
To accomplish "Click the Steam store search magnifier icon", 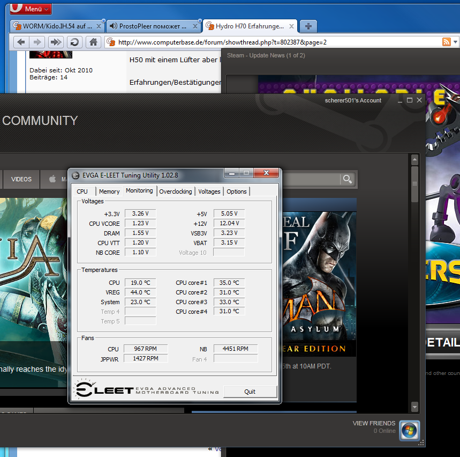I will point(348,179).
